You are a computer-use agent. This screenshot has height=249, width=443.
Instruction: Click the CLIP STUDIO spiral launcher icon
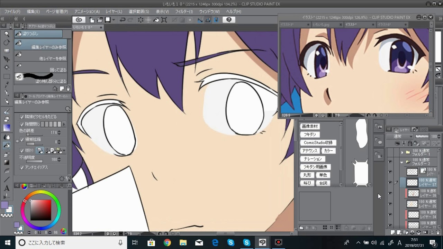click(79, 20)
